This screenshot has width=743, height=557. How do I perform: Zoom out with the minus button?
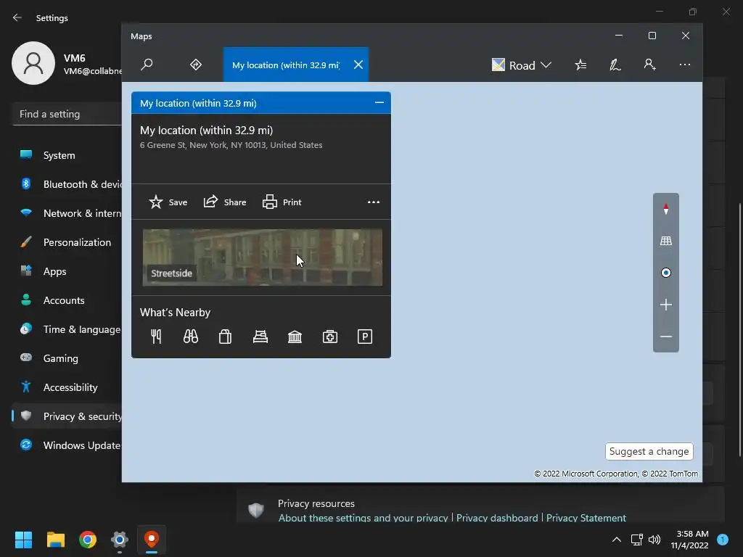(x=666, y=337)
